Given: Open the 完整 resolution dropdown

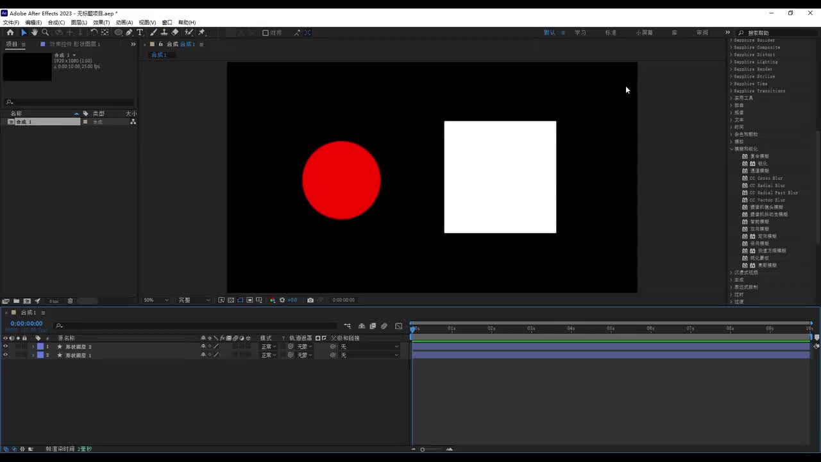Looking at the screenshot, I should (x=194, y=300).
